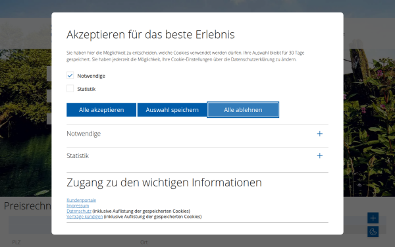
Task: Uncheck the Notwendige cookies checkbox
Action: click(x=70, y=75)
